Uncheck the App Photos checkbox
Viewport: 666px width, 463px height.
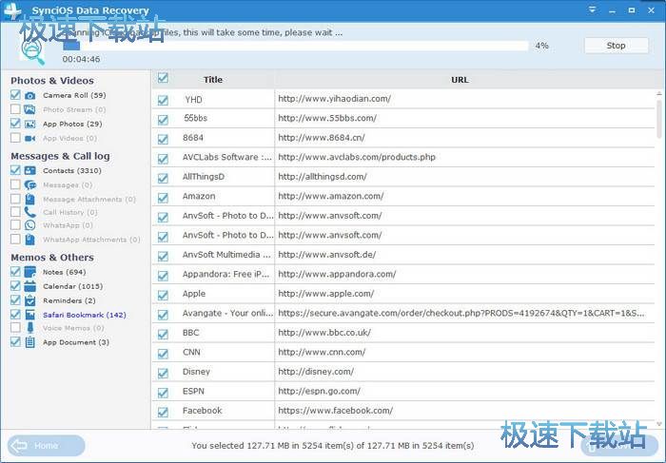pyautogui.click(x=15, y=123)
